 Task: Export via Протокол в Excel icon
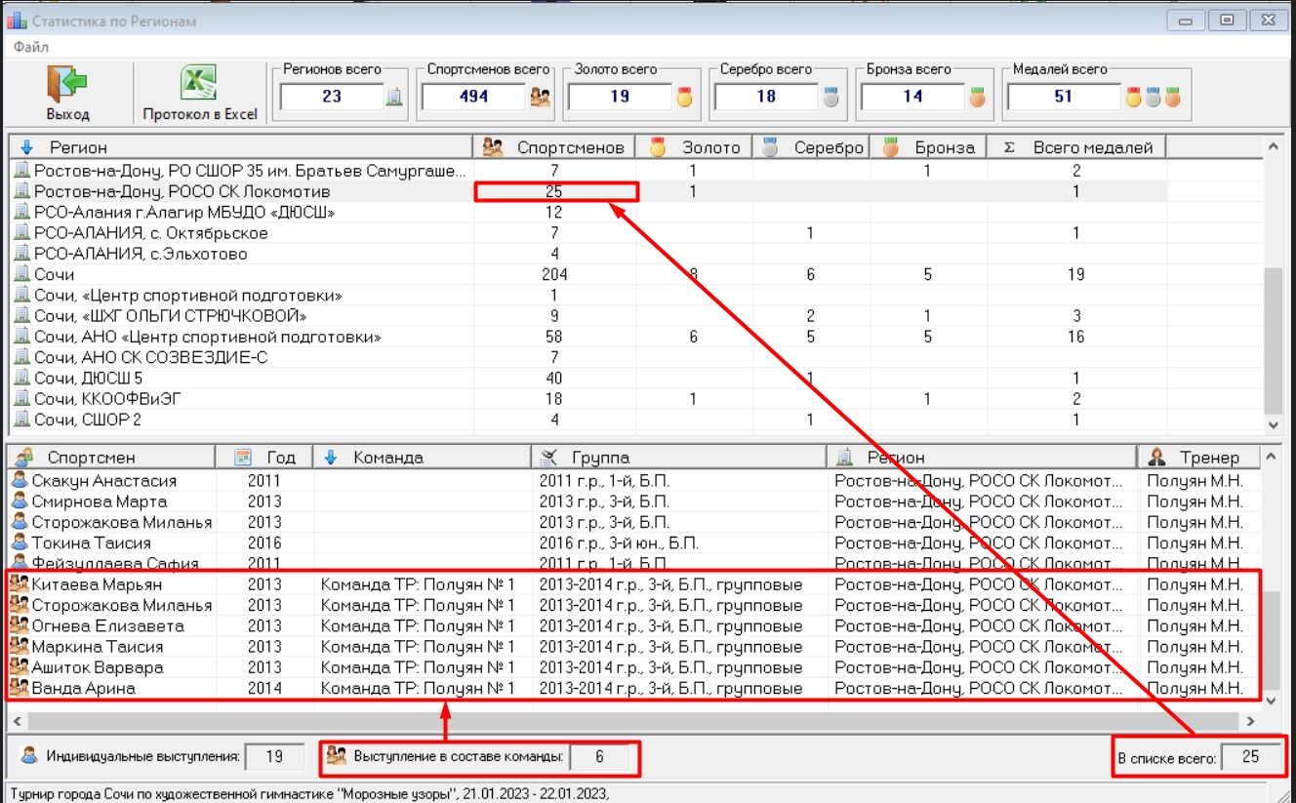click(x=199, y=85)
